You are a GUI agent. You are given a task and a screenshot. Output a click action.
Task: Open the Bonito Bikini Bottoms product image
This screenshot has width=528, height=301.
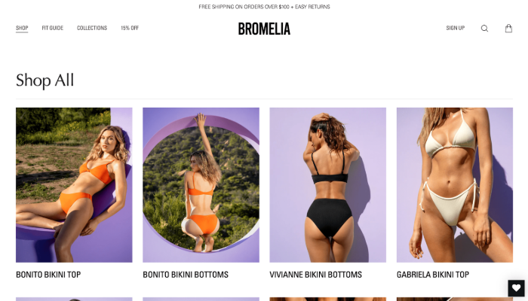(x=201, y=185)
